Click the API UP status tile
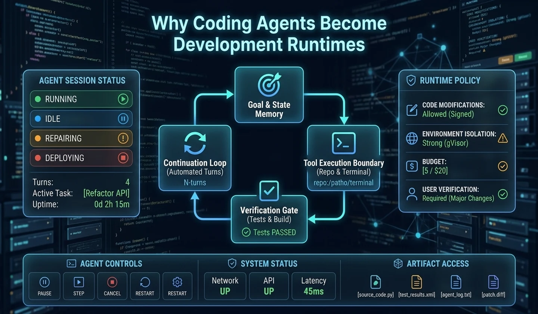 tap(269, 286)
